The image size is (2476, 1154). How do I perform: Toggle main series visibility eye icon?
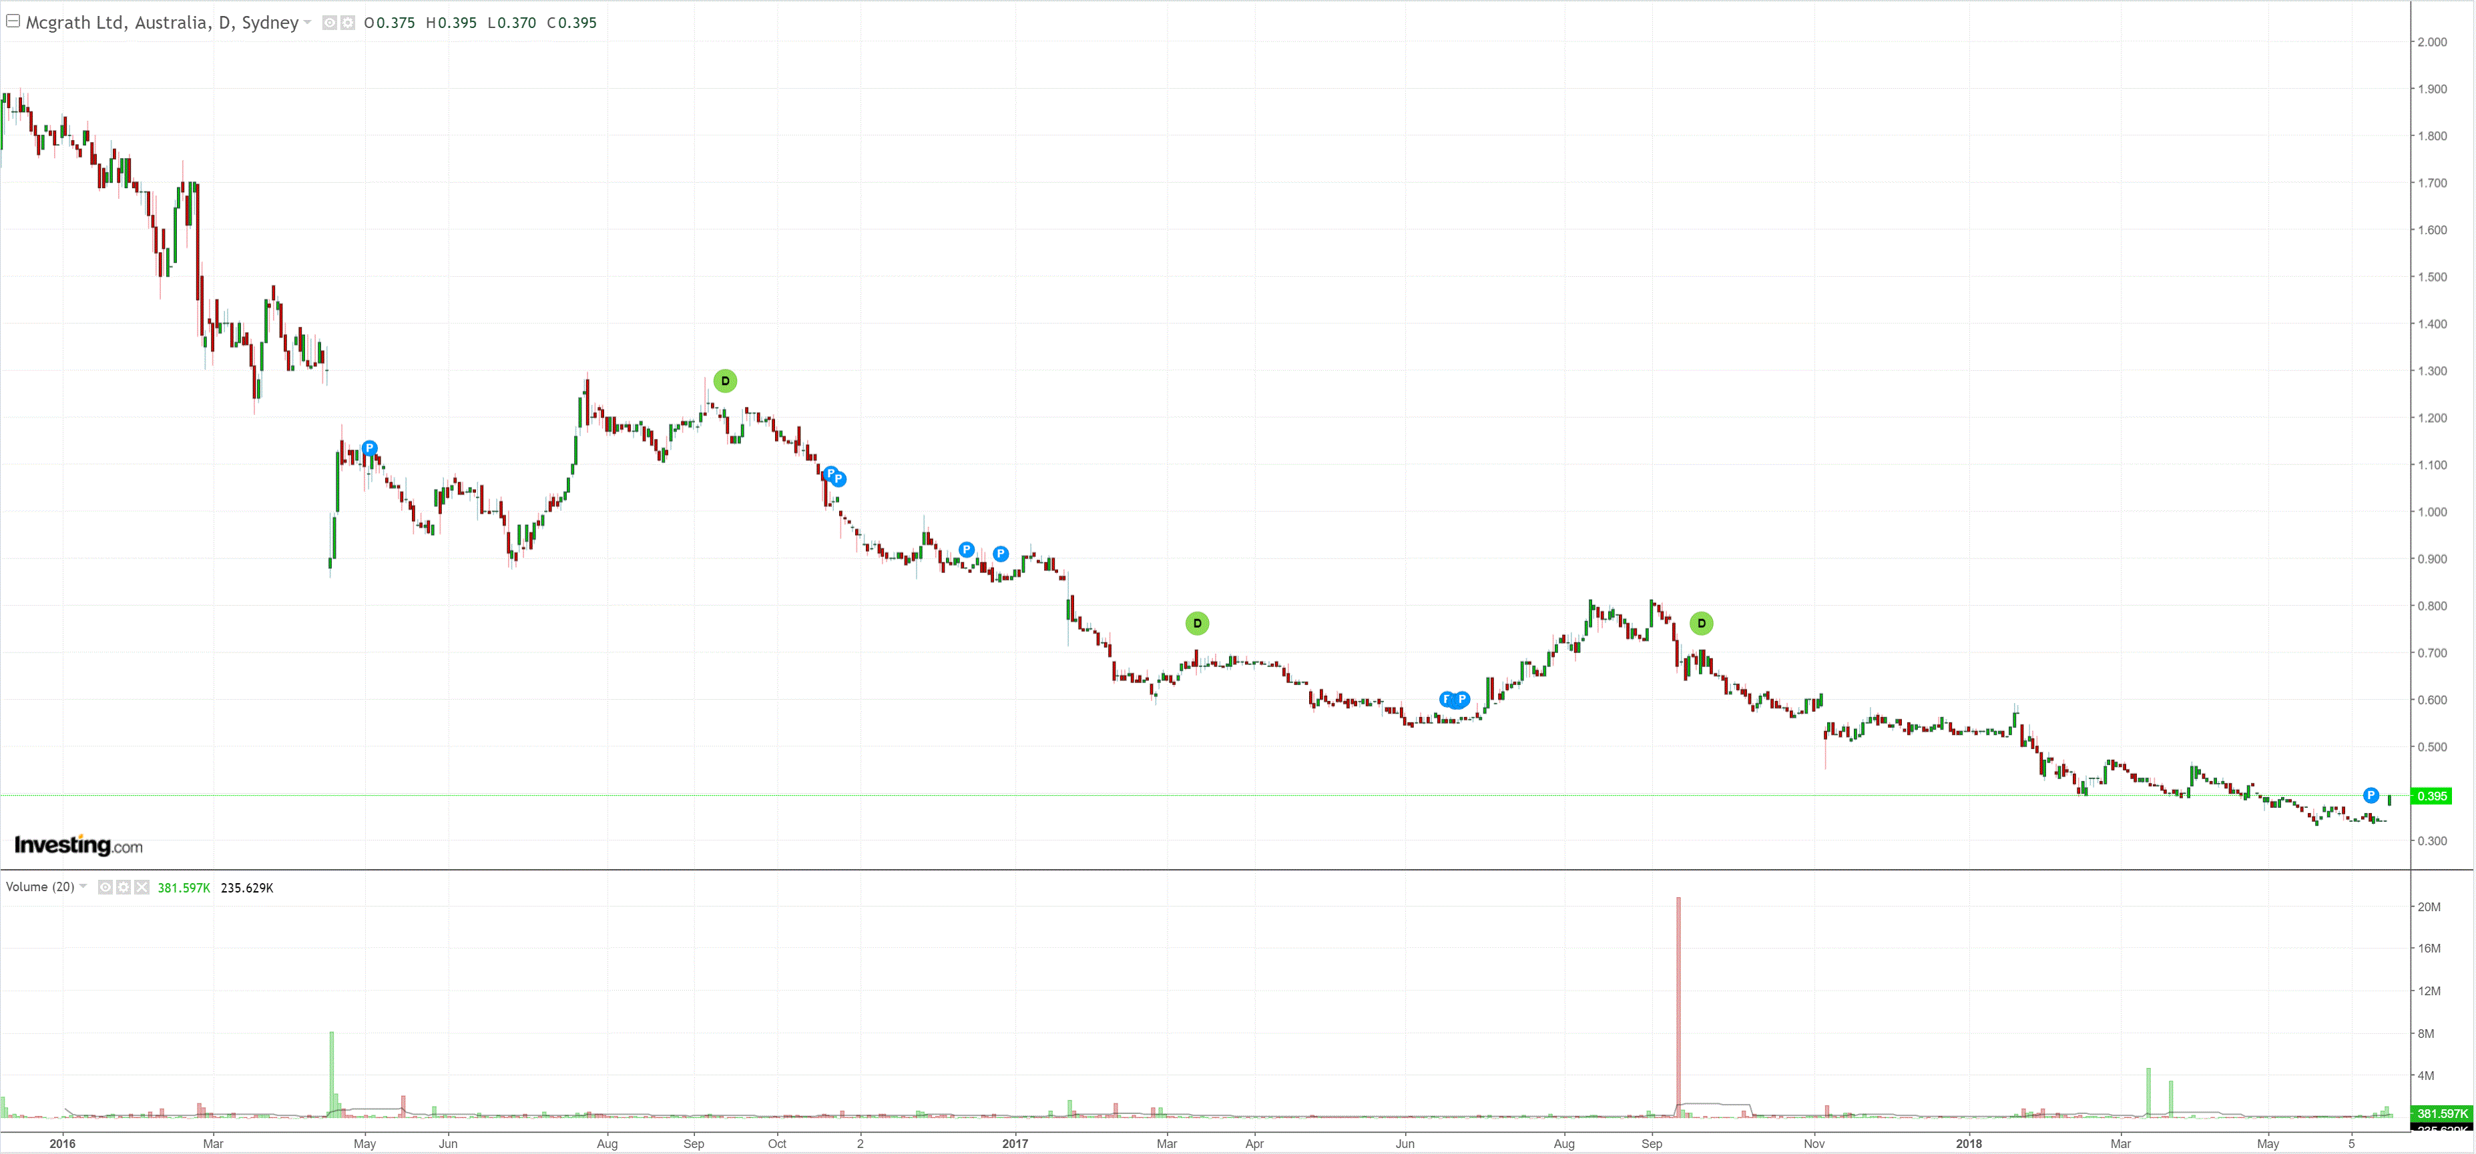pos(330,22)
